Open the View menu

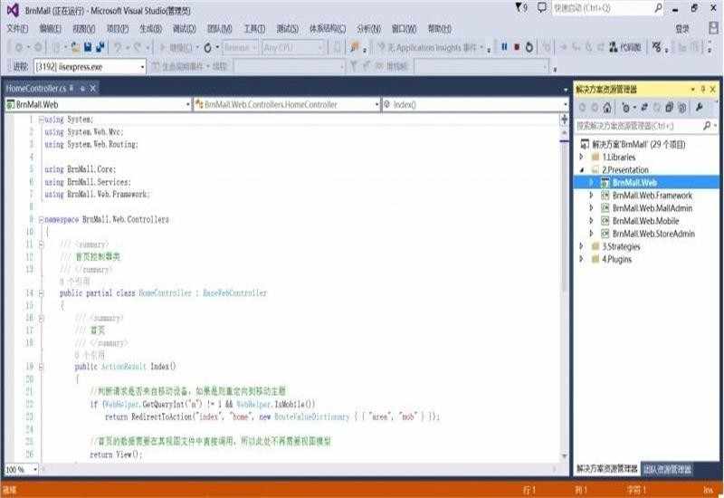point(83,29)
